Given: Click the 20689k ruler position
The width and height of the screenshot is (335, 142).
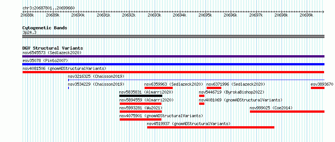Looking at the screenshot, I should click(x=53, y=15).
